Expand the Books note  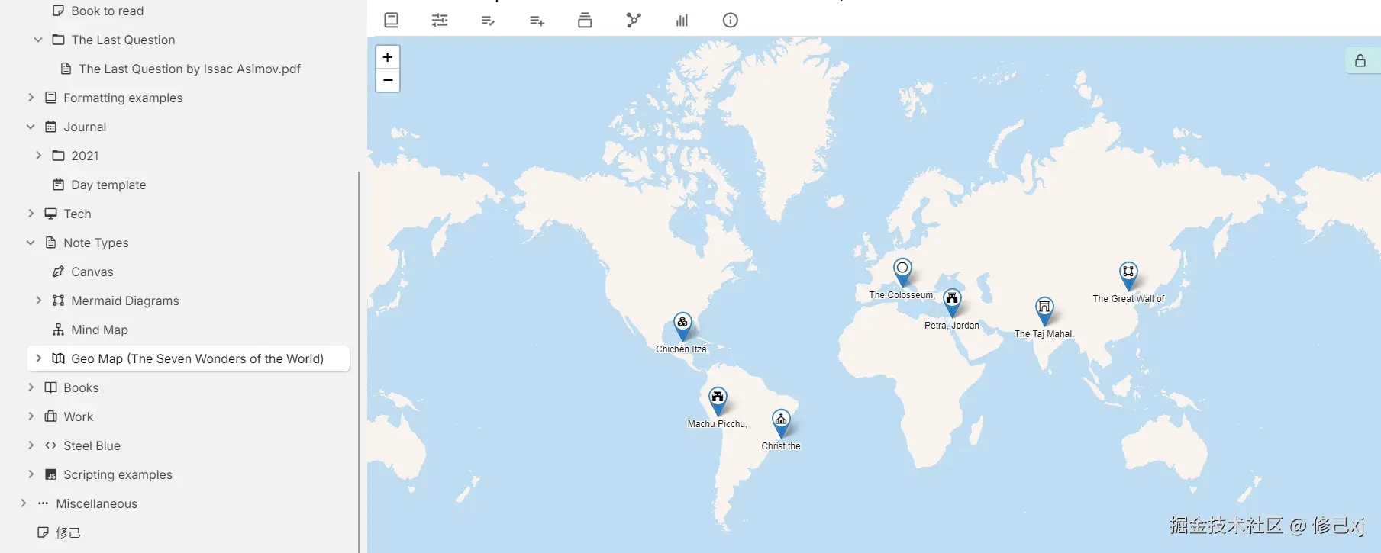click(31, 387)
